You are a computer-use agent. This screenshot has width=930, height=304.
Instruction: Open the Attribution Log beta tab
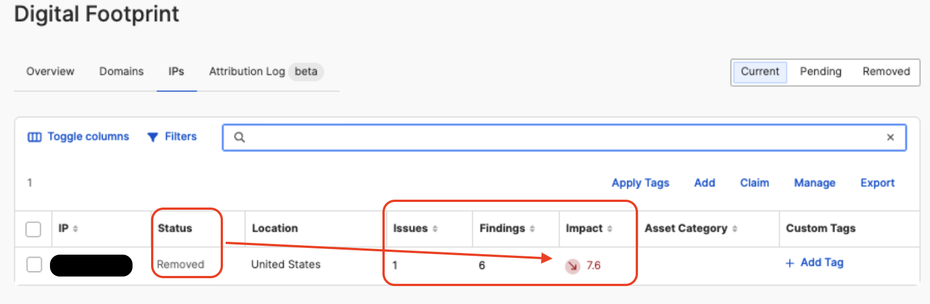(x=266, y=72)
